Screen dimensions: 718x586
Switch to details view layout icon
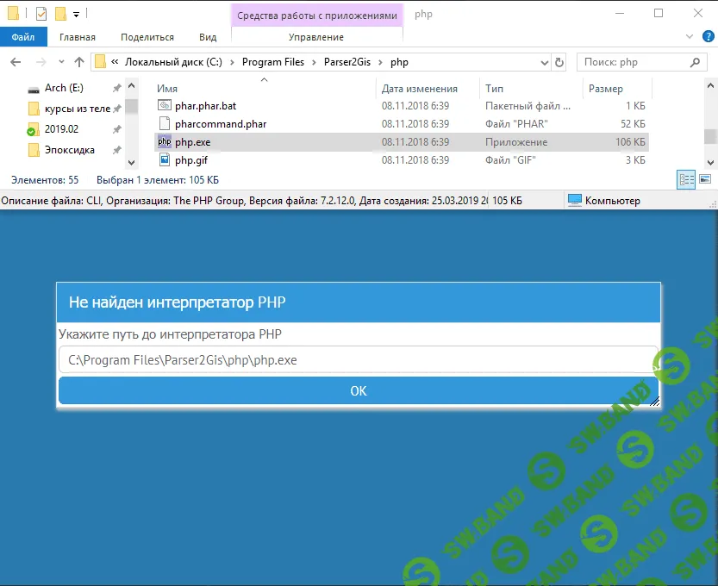tap(687, 179)
